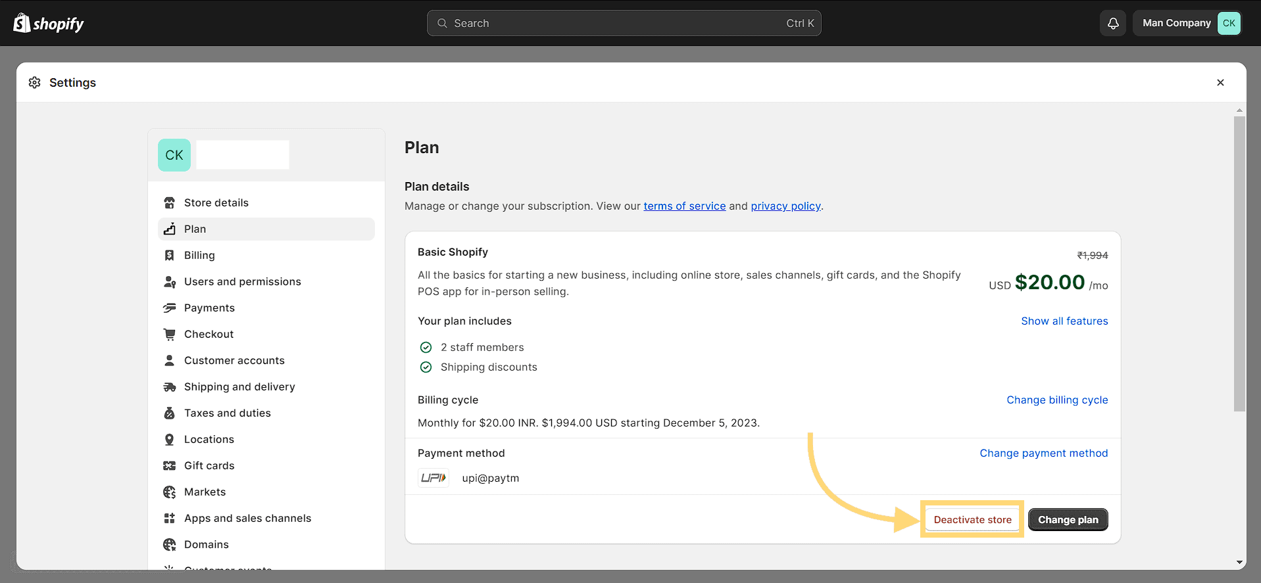Click the Billing receipt icon
This screenshot has height=583, width=1261.
(170, 255)
